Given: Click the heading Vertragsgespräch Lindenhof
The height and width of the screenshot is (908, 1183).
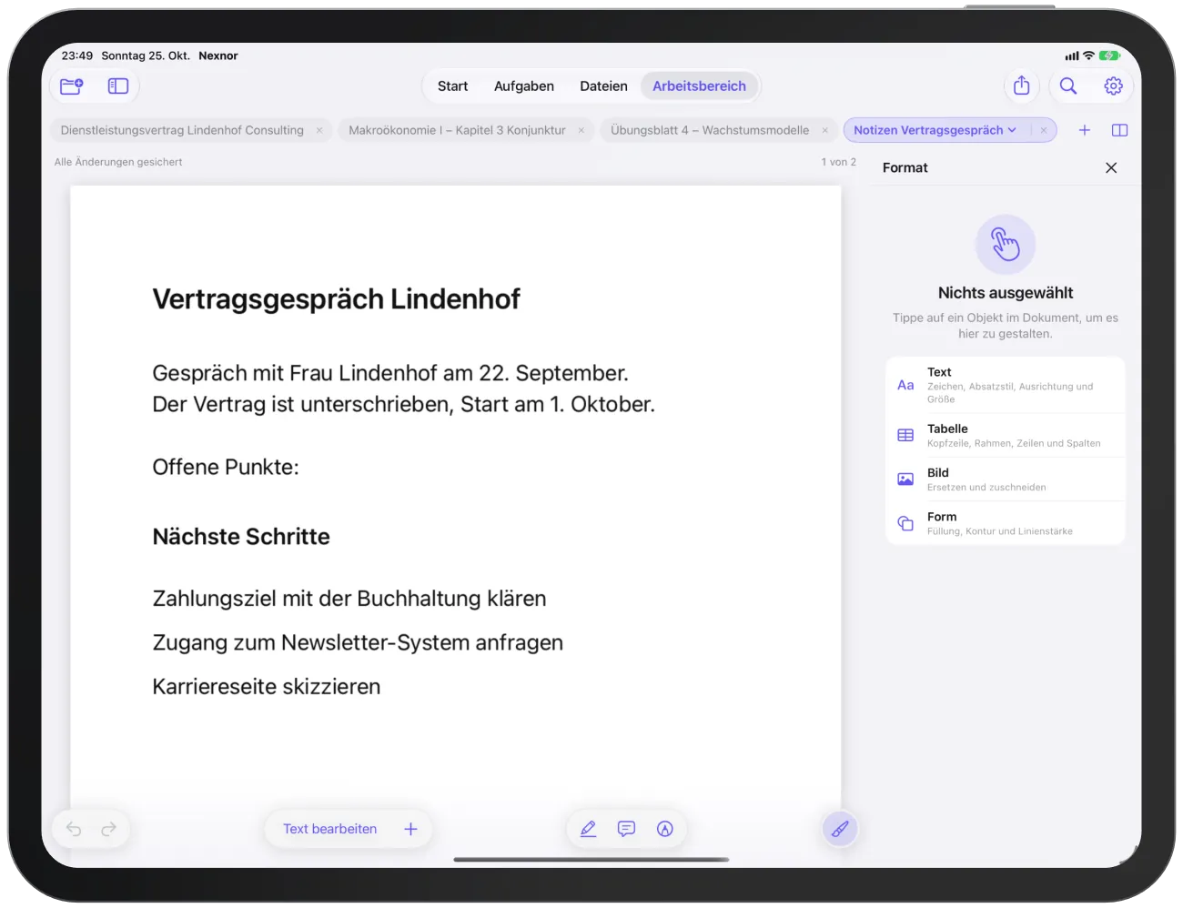Looking at the screenshot, I should coord(336,298).
